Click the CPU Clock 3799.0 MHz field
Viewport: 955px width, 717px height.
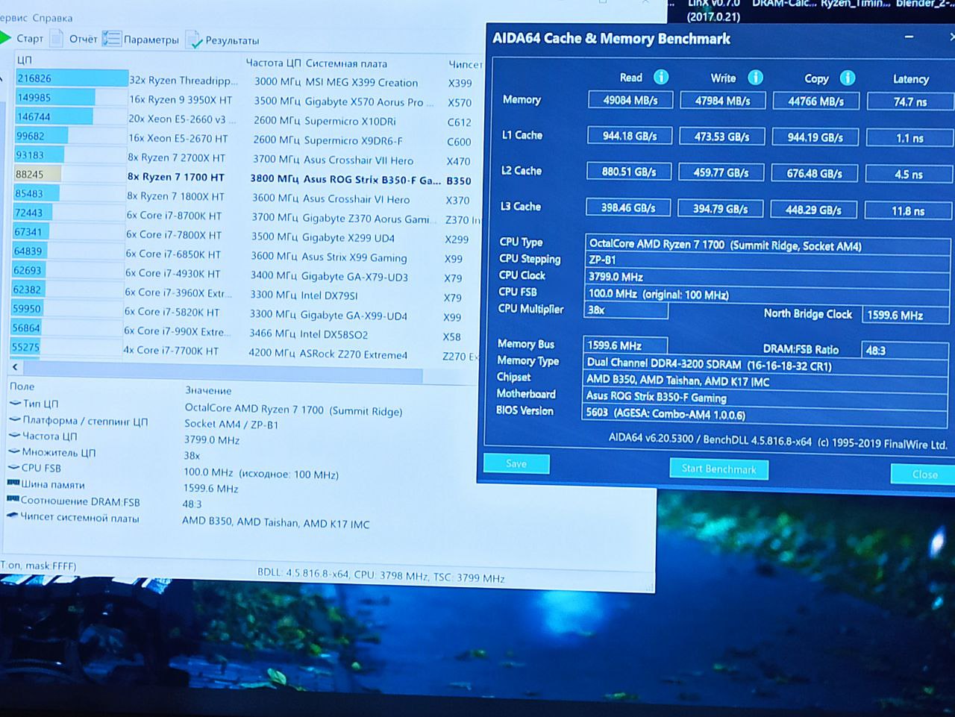point(768,277)
